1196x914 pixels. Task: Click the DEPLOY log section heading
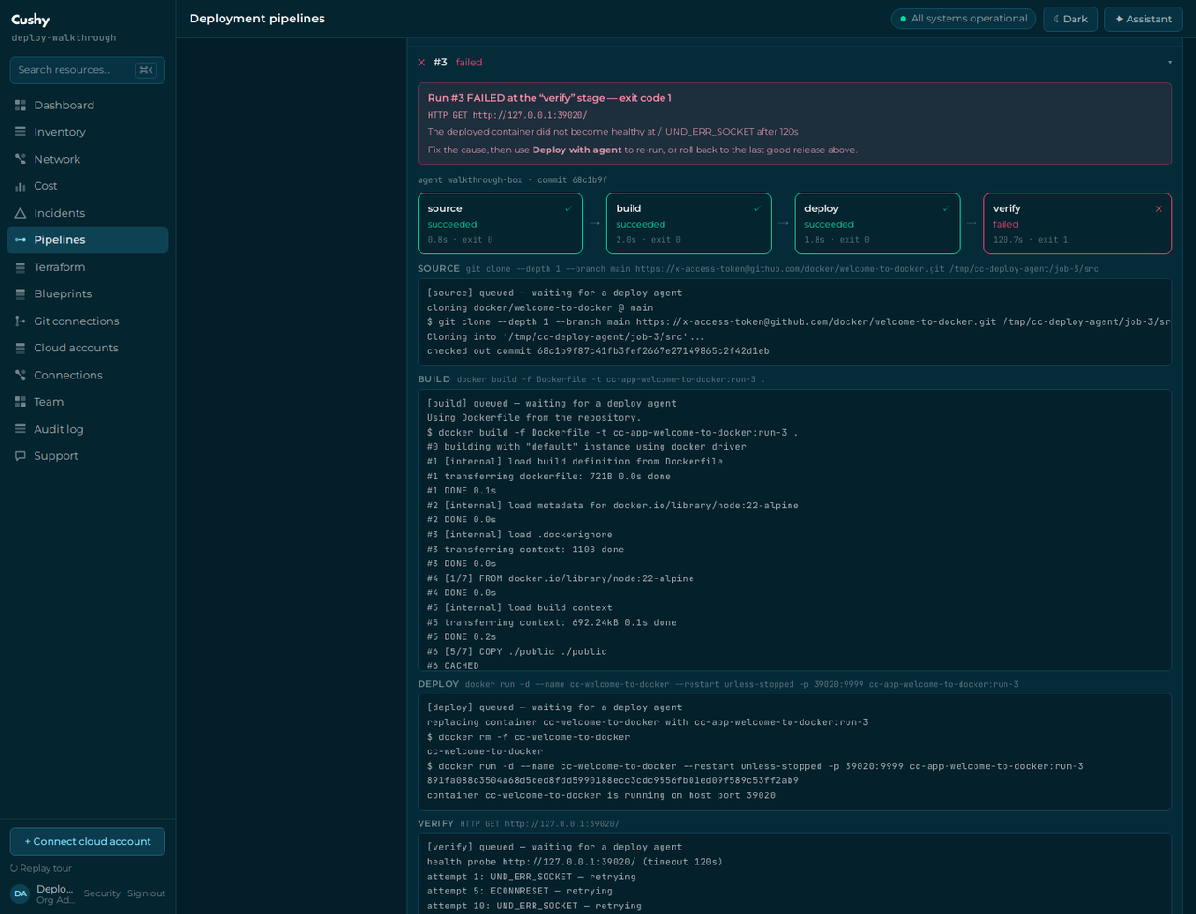438,684
